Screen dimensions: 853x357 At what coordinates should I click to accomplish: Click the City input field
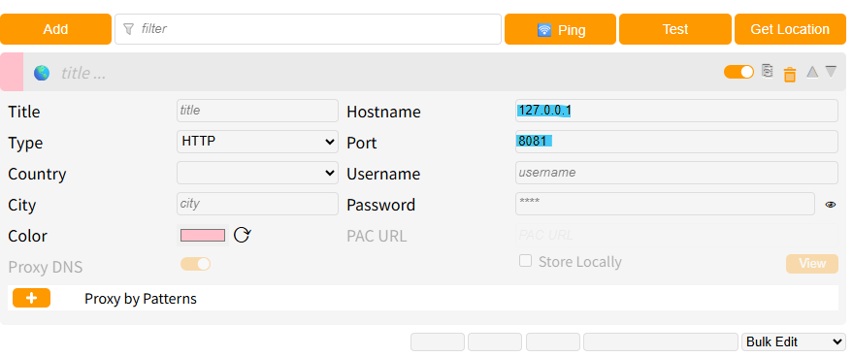tap(257, 204)
